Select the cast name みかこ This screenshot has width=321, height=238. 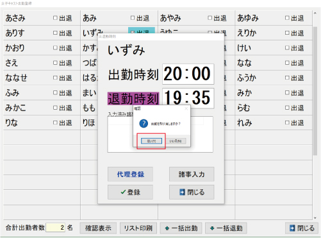(15, 108)
